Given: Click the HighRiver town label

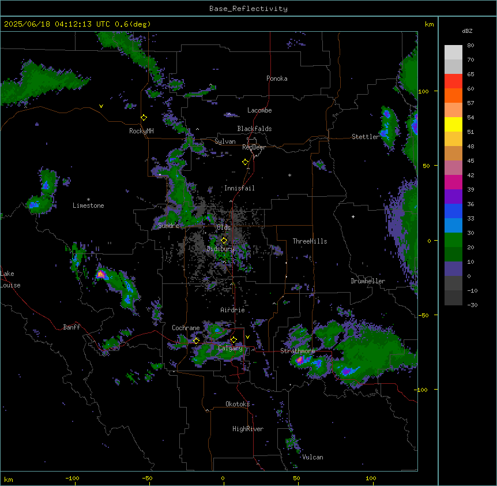Looking at the screenshot, I should pos(248,429).
